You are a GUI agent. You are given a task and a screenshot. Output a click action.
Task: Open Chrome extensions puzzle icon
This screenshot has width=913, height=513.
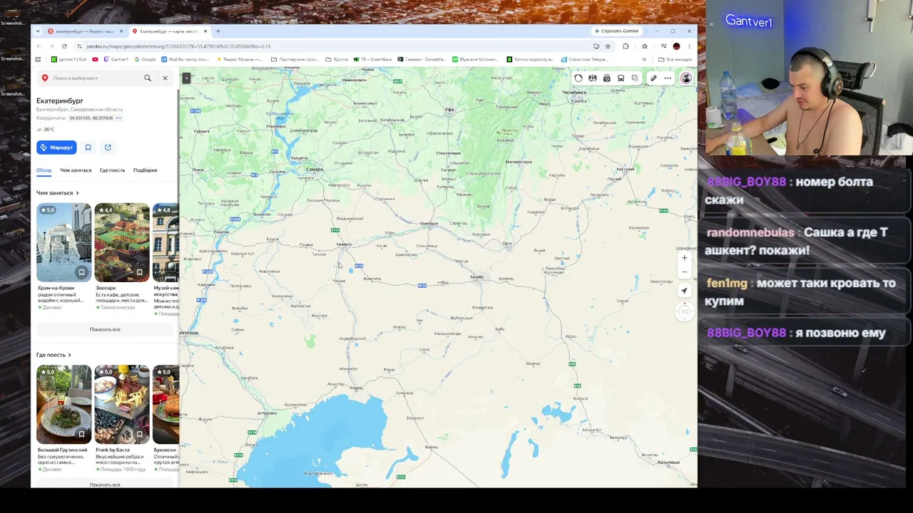click(x=626, y=46)
